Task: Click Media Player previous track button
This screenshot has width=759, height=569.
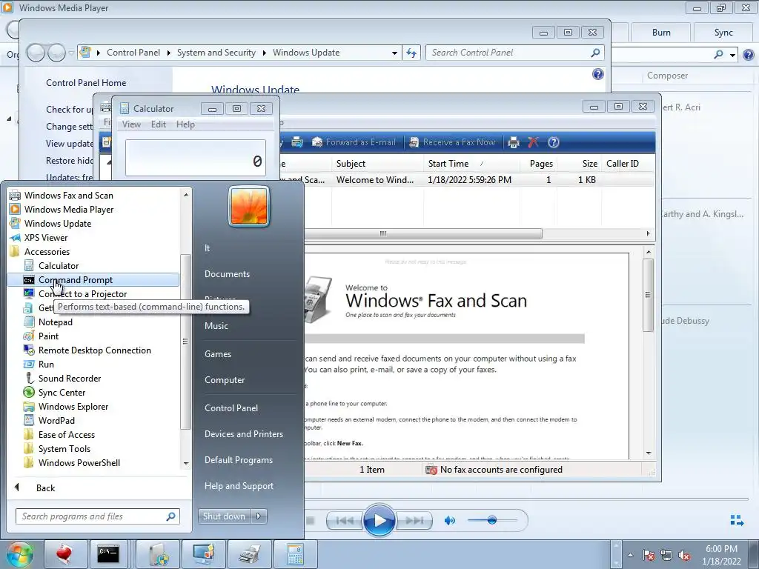Action: 344,521
